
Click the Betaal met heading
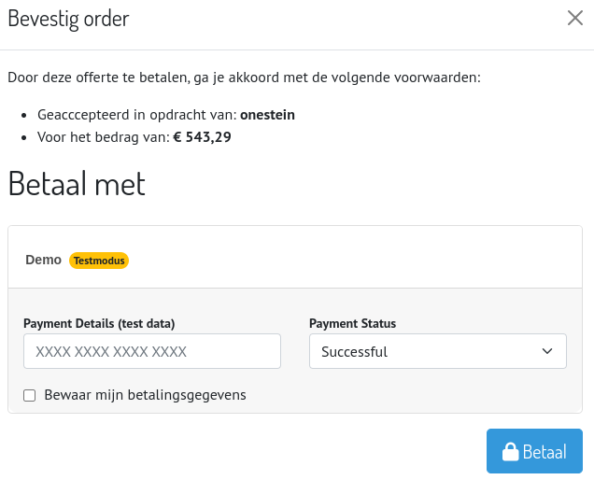77,183
